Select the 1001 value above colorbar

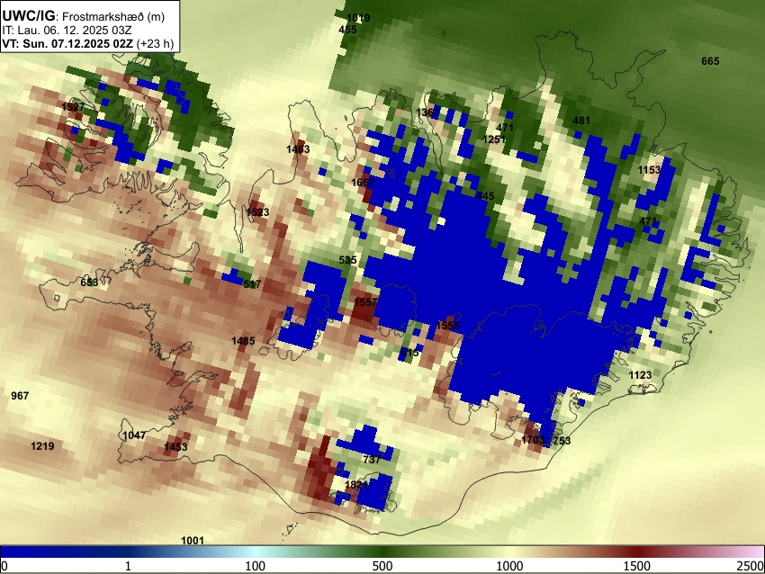pos(193,541)
